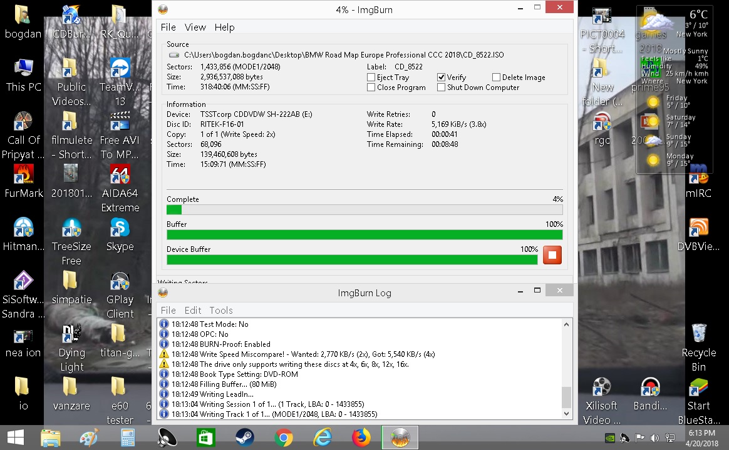
Task: Click the volume icon in system tray
Action: pyautogui.click(x=654, y=437)
